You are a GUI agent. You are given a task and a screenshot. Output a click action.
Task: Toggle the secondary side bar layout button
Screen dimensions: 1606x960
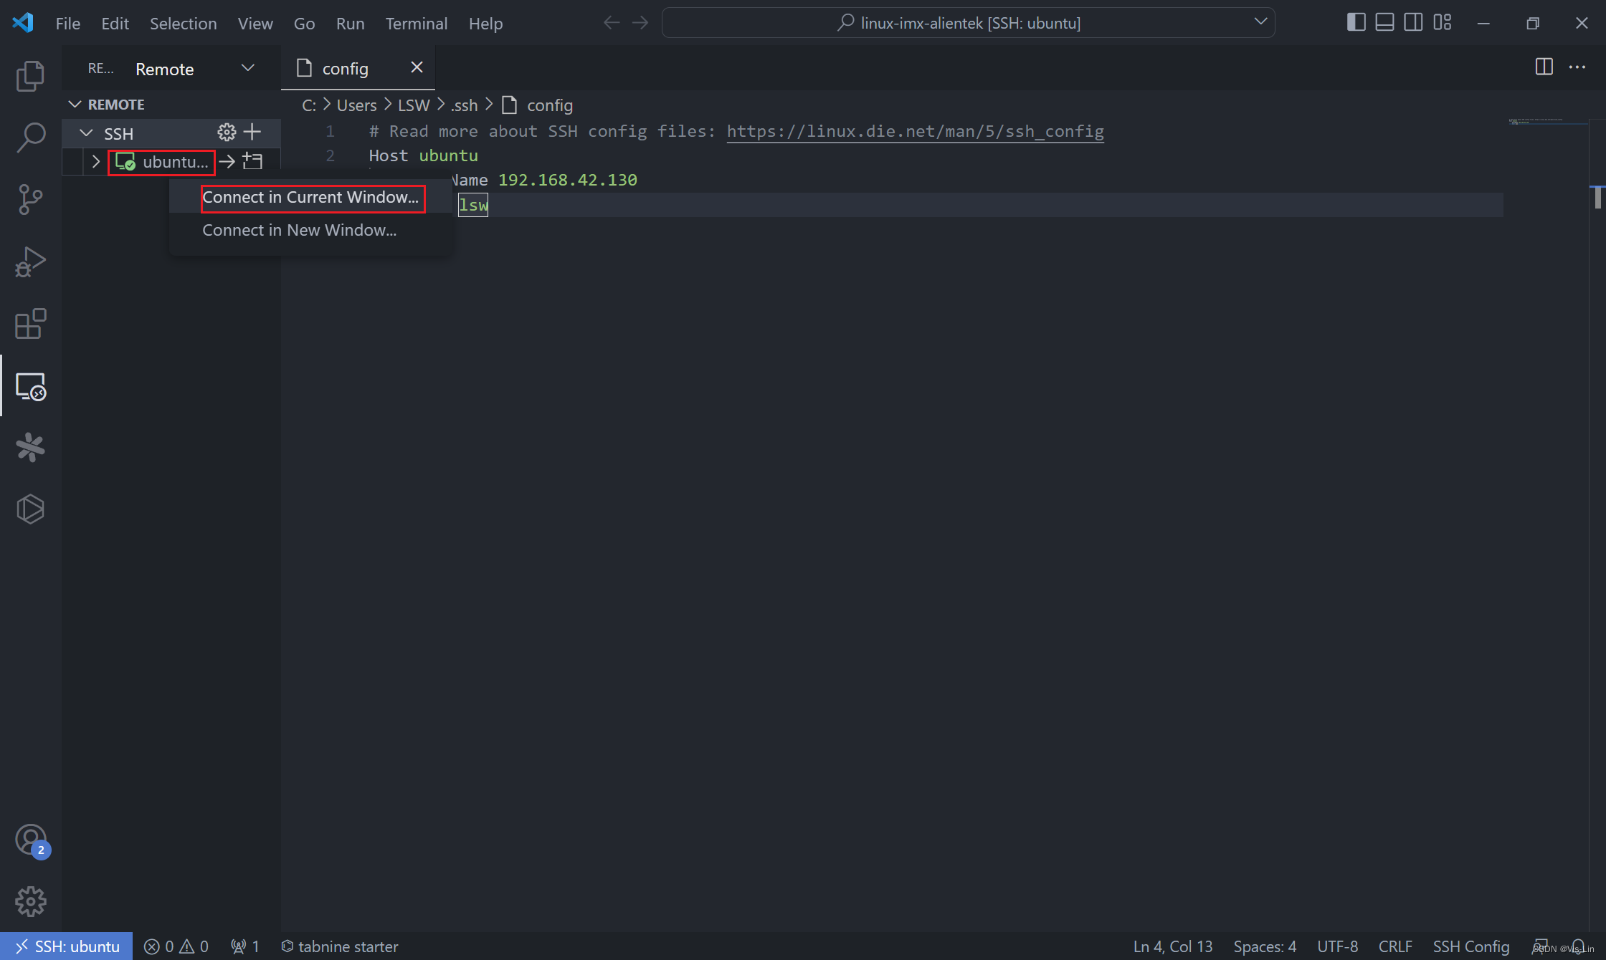click(1413, 23)
